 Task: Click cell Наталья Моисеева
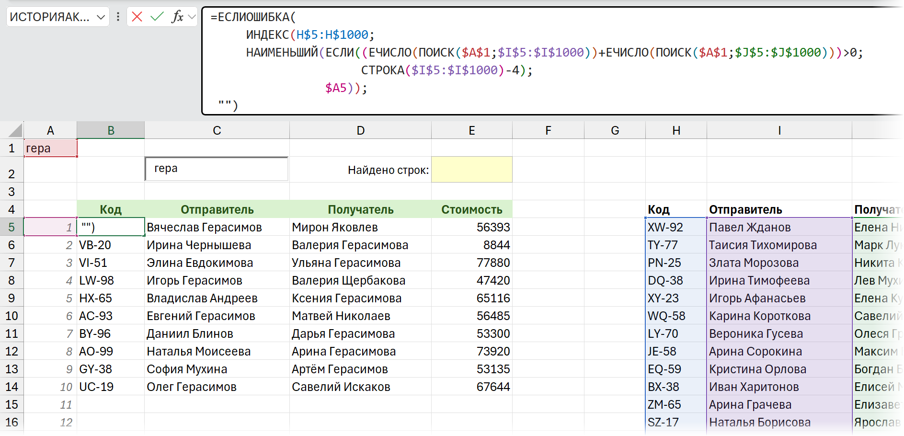pyautogui.click(x=217, y=351)
